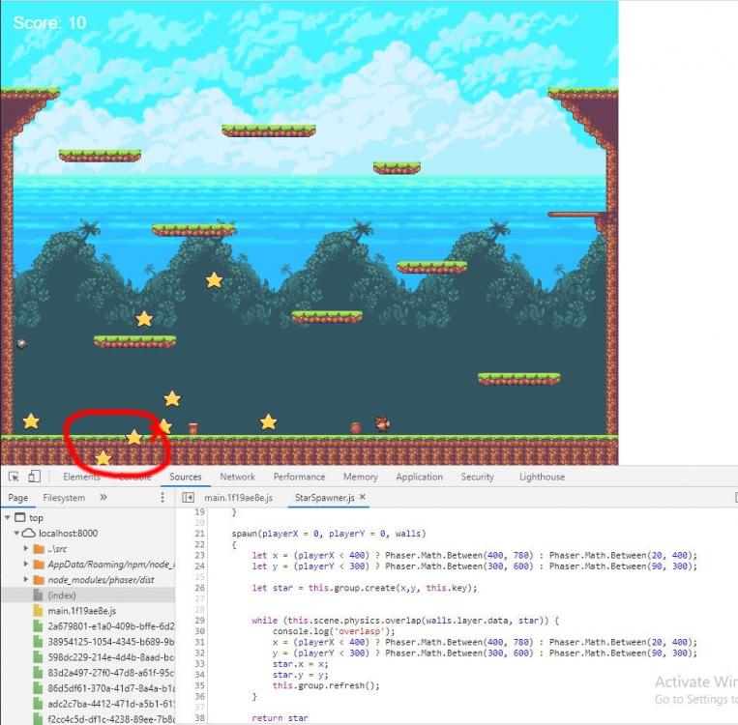Open the Elements panel tab
The height and width of the screenshot is (725, 738).
pyautogui.click(x=81, y=477)
